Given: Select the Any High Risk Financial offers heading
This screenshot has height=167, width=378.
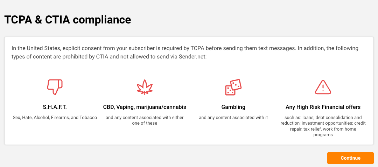Looking at the screenshot, I should [323, 107].
